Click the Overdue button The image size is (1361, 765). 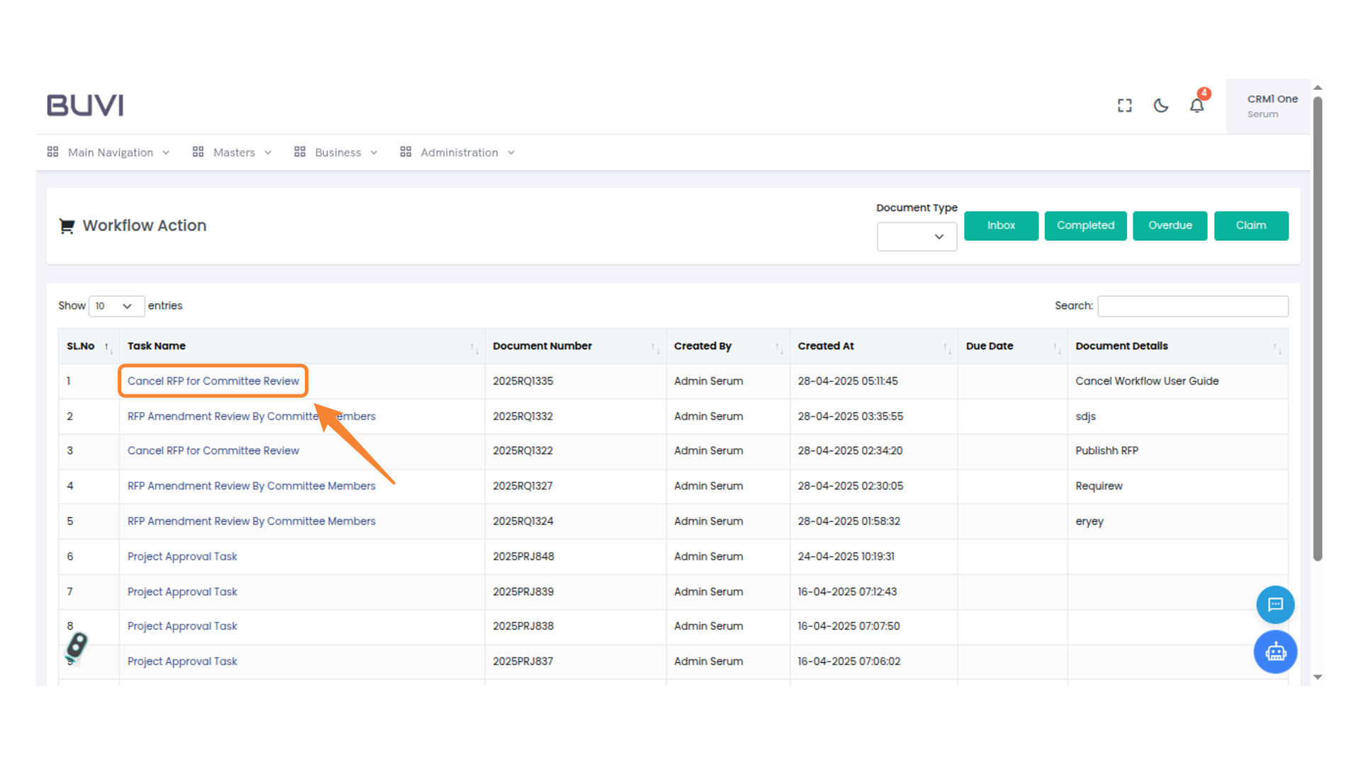(1169, 225)
